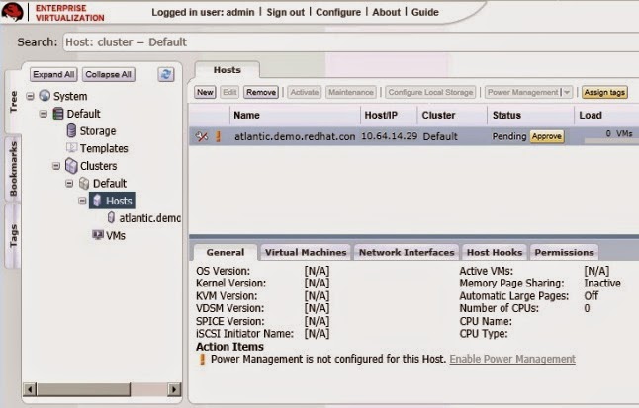639x408 pixels.
Task: Open the Host Hooks tab
Action: pyautogui.click(x=495, y=253)
